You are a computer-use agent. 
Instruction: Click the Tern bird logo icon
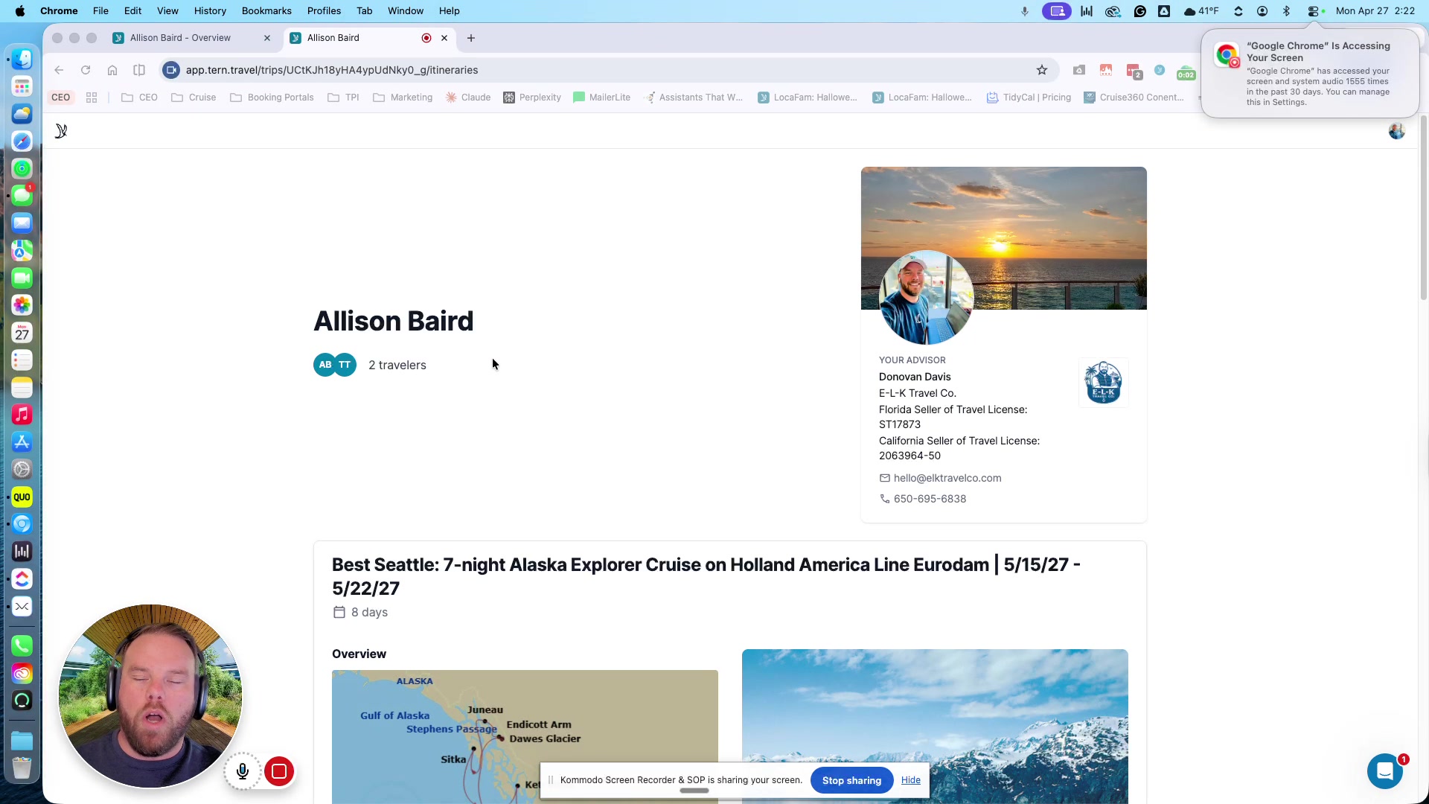[61, 131]
